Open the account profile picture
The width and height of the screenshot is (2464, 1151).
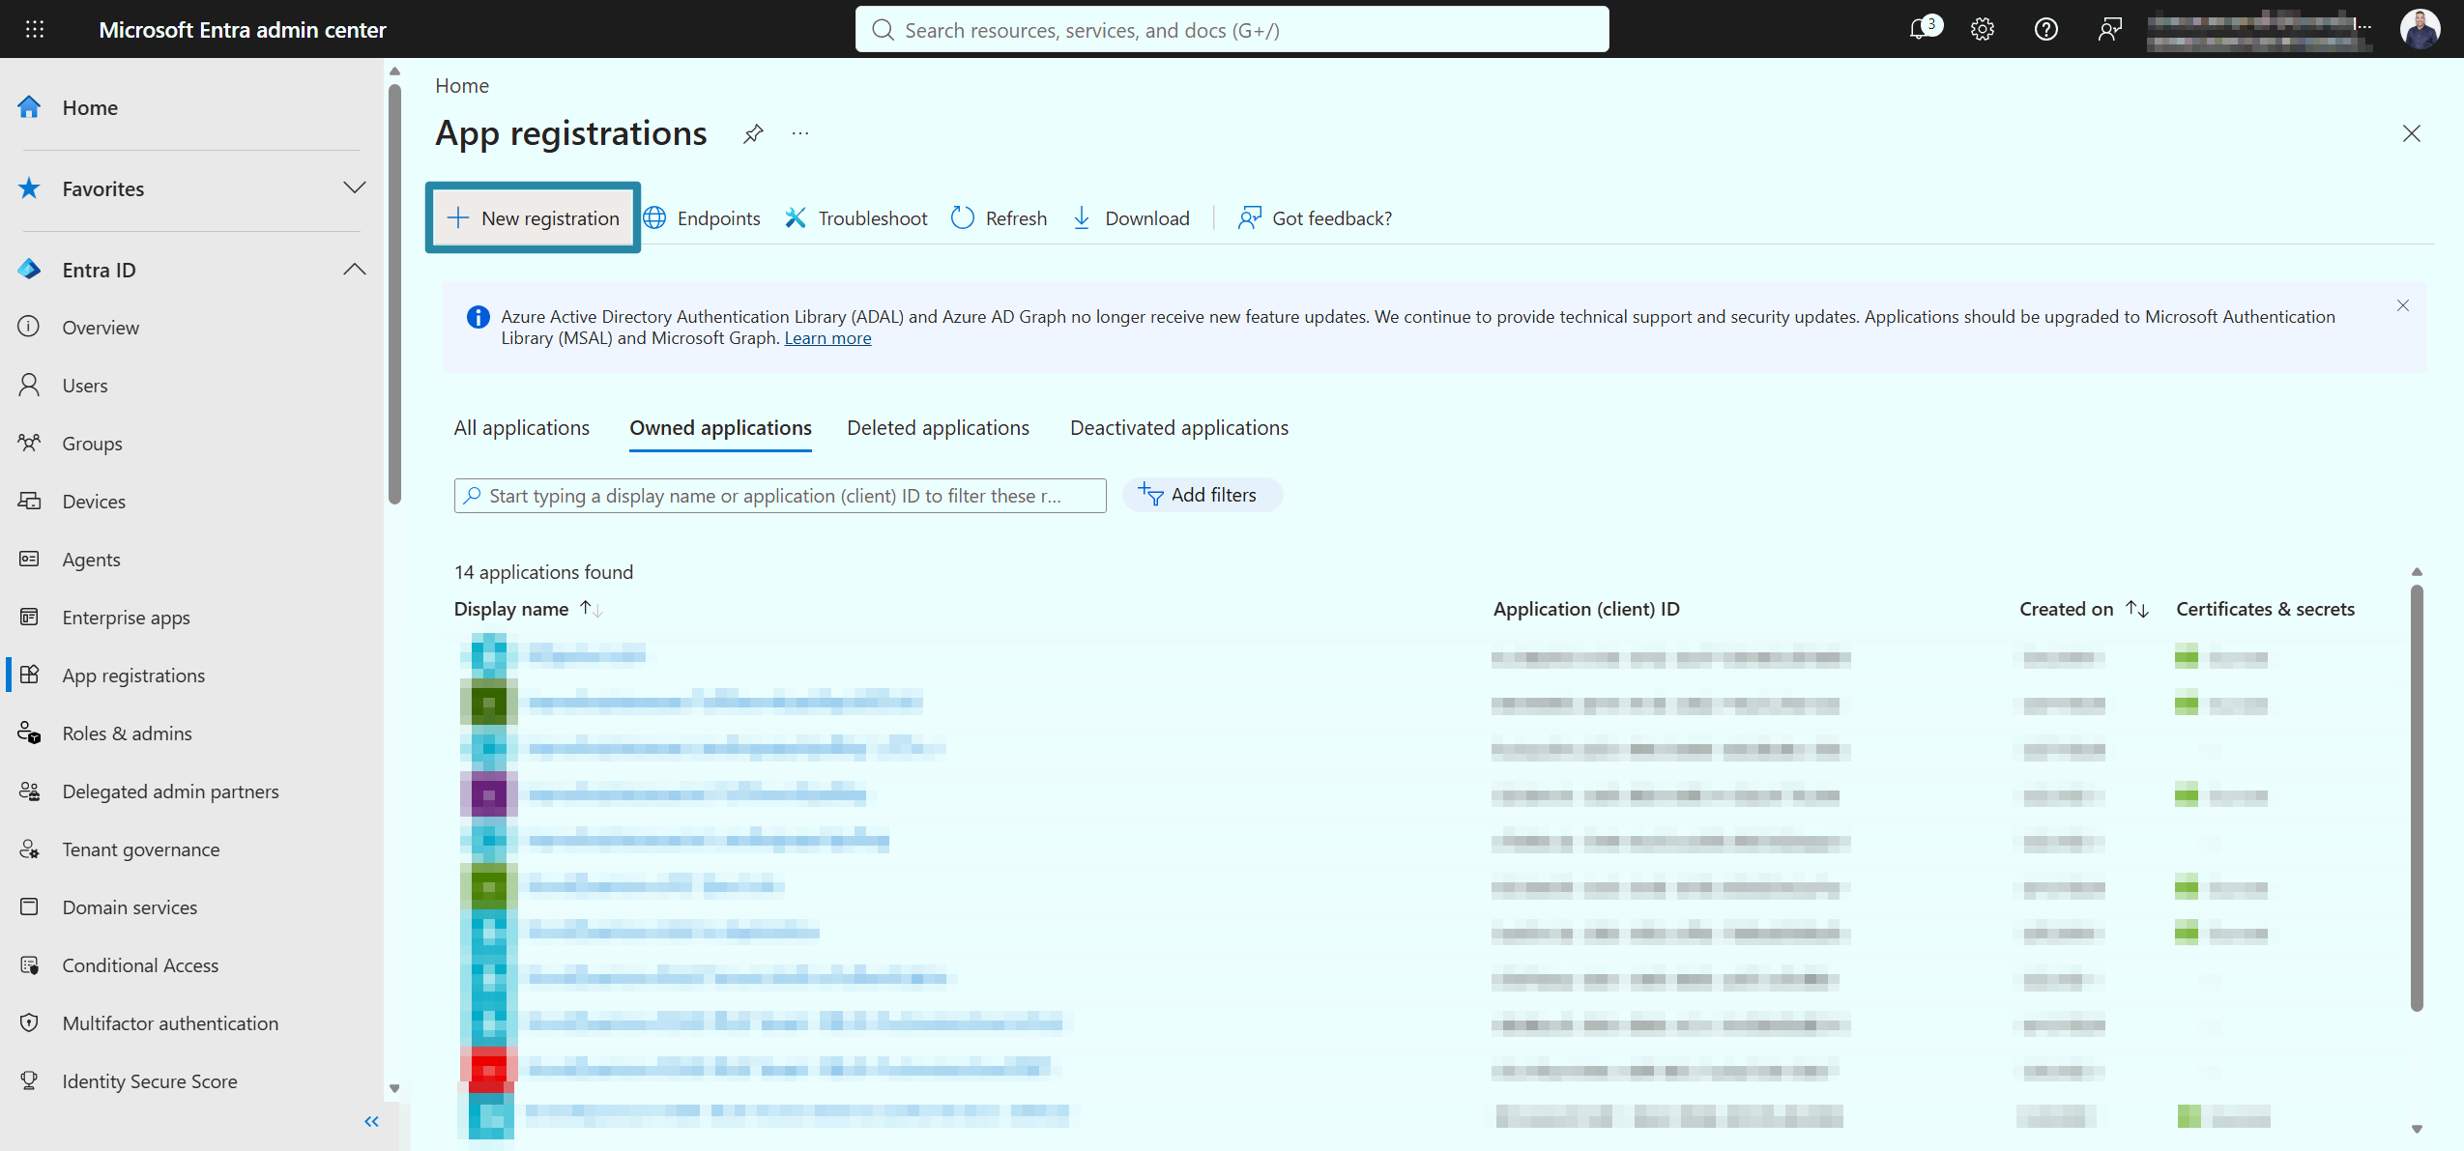click(x=2419, y=29)
